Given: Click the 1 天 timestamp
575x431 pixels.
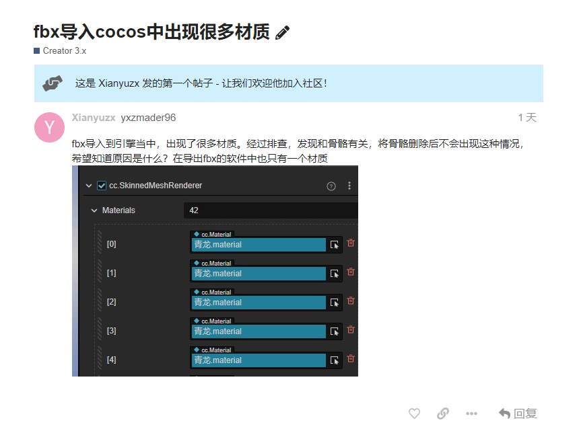Looking at the screenshot, I should [527, 117].
